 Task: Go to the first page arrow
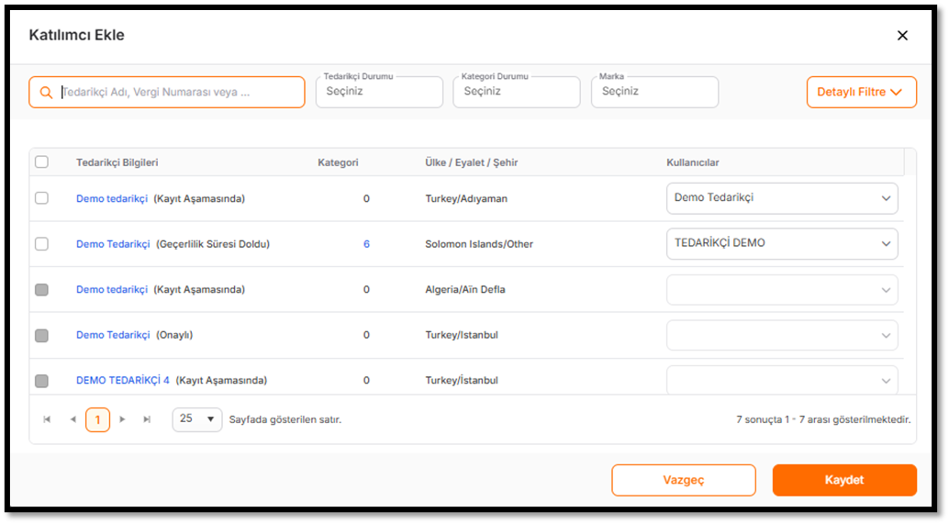tap(47, 419)
